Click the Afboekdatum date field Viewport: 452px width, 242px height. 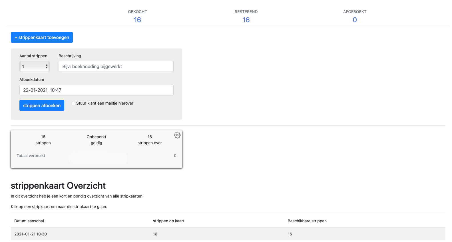pyautogui.click(x=96, y=90)
